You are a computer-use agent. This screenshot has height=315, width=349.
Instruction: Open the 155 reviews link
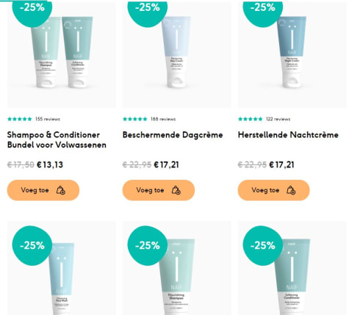click(x=48, y=119)
